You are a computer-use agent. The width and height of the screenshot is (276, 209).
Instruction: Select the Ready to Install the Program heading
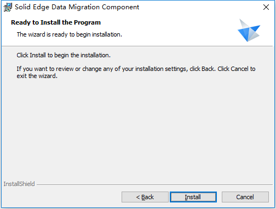[56, 22]
